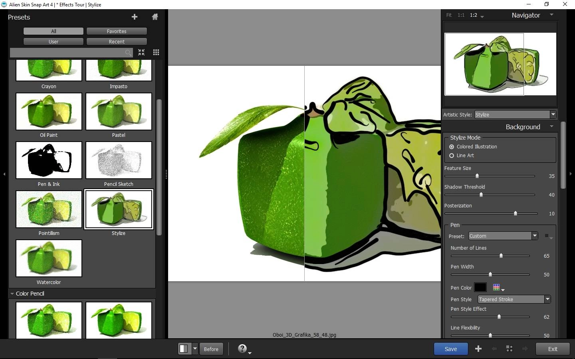
Task: Select the Watercolor preset thumbnail
Action: (x=49, y=258)
